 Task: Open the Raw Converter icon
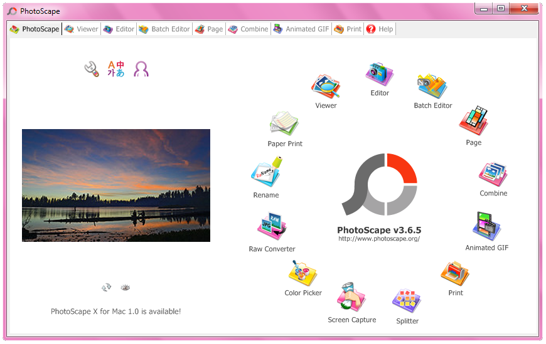tap(272, 226)
